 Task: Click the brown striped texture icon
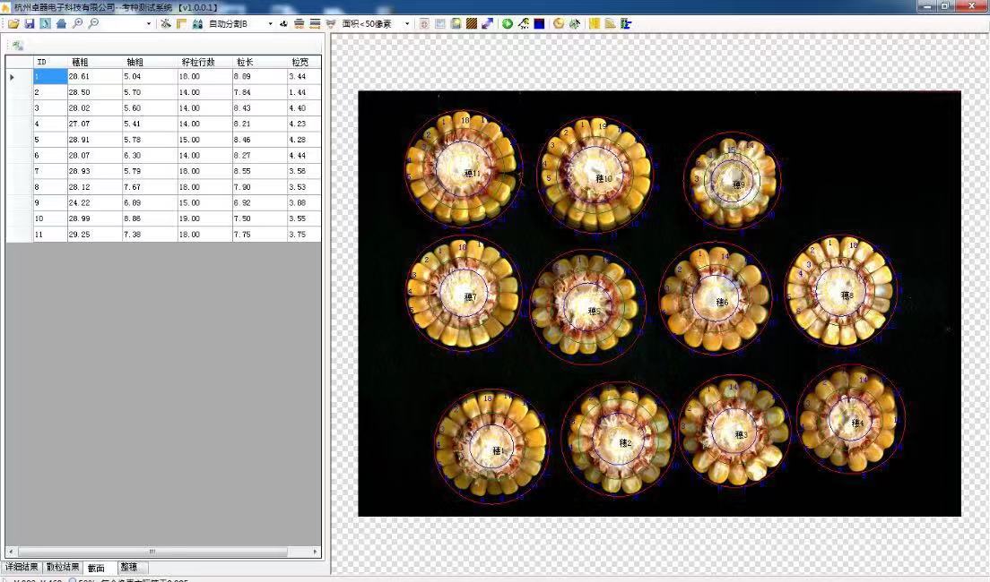coord(472,23)
